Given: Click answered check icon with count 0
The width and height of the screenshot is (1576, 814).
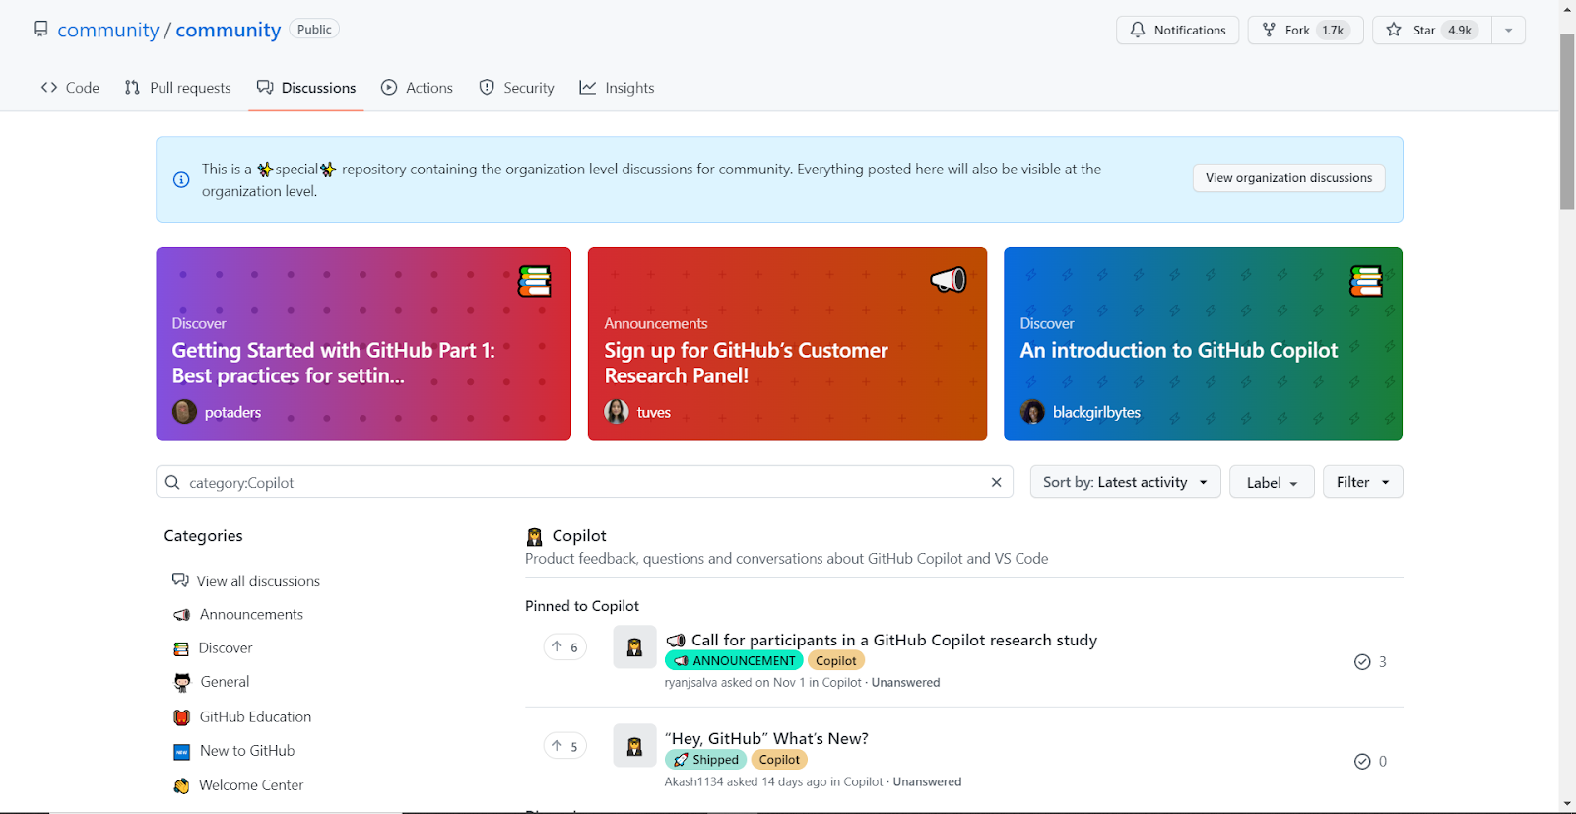Looking at the screenshot, I should point(1362,761).
